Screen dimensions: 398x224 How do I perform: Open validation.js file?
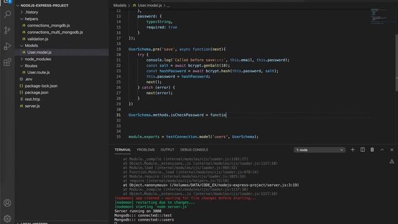(37, 39)
